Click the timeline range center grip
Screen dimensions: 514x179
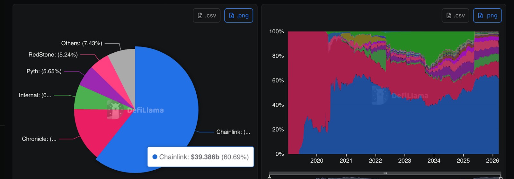pyautogui.click(x=385, y=173)
